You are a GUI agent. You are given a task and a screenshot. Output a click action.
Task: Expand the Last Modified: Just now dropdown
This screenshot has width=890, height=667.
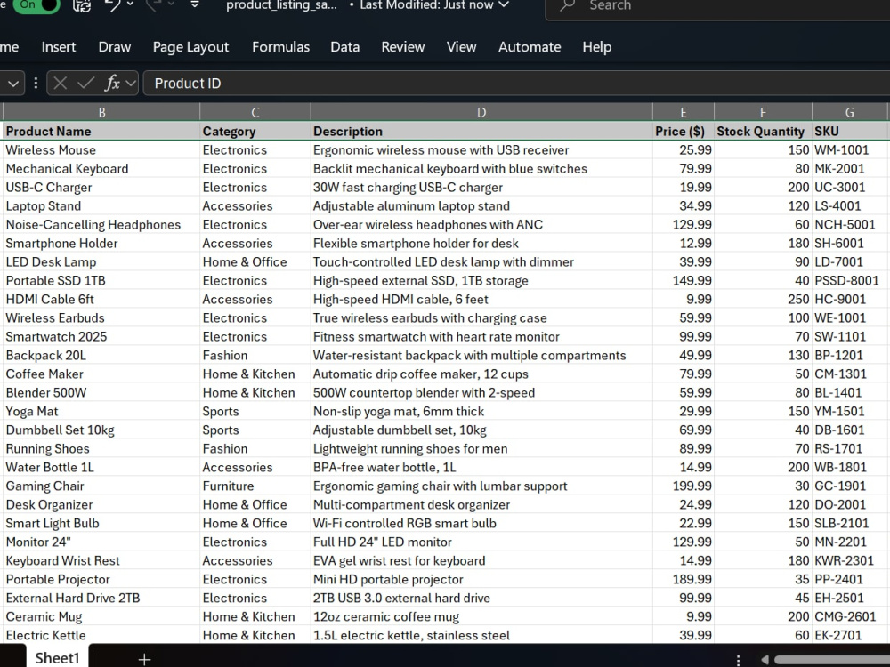(434, 5)
